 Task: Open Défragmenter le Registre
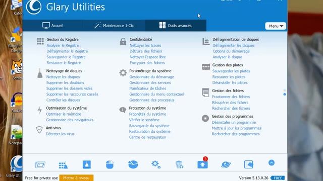(67, 51)
